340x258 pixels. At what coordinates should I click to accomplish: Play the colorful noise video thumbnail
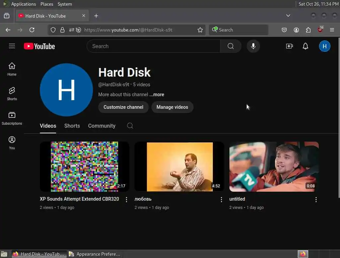point(85,166)
